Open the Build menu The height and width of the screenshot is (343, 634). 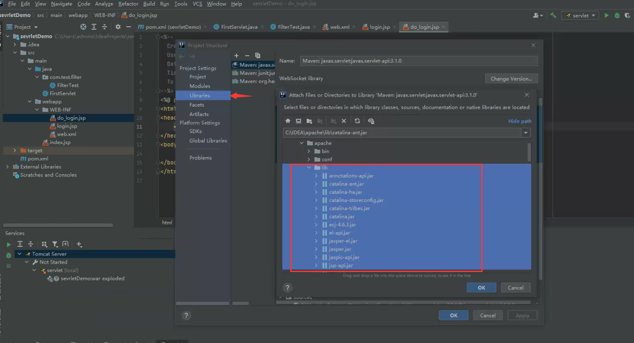149,3
